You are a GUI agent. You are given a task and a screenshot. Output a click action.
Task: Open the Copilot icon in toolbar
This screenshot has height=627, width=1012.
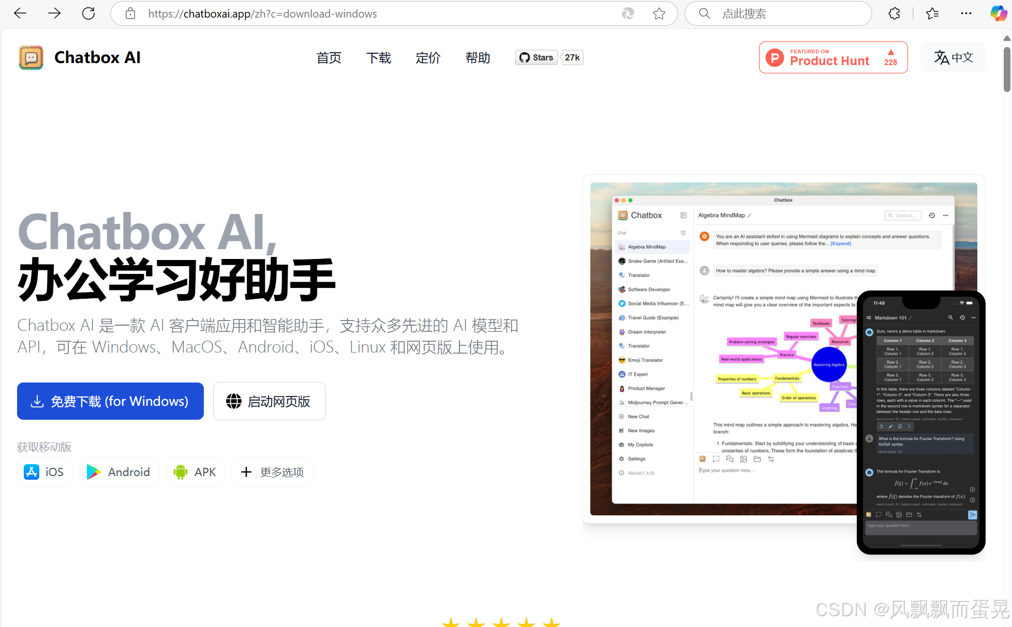tap(998, 13)
